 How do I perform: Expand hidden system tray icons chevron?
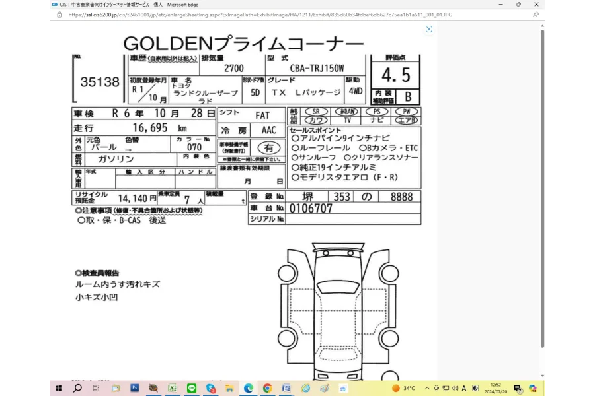coord(427,388)
